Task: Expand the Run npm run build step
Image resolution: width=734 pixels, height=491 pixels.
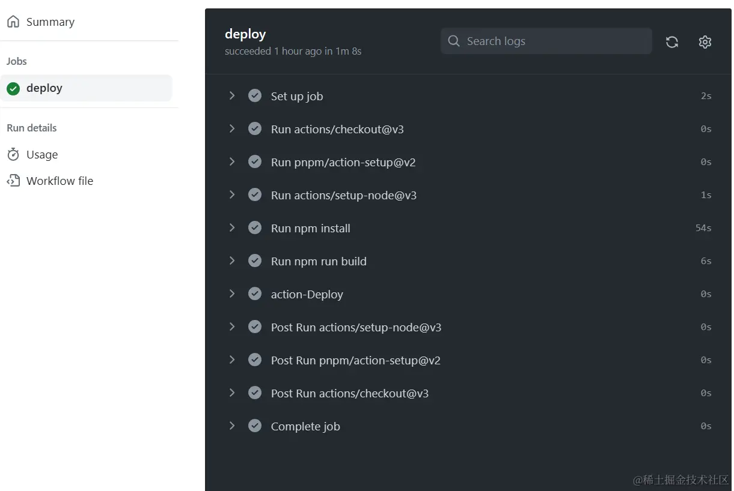Action: click(232, 261)
